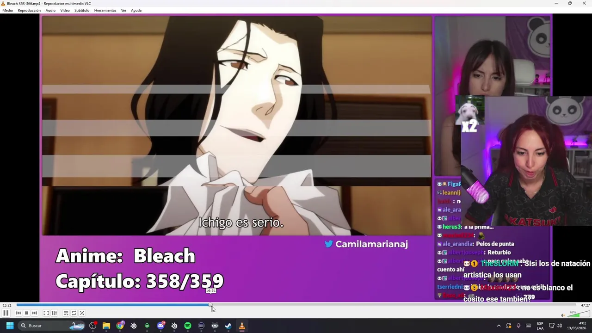Adjust the VLC volume slider
592x333 pixels.
(578, 315)
